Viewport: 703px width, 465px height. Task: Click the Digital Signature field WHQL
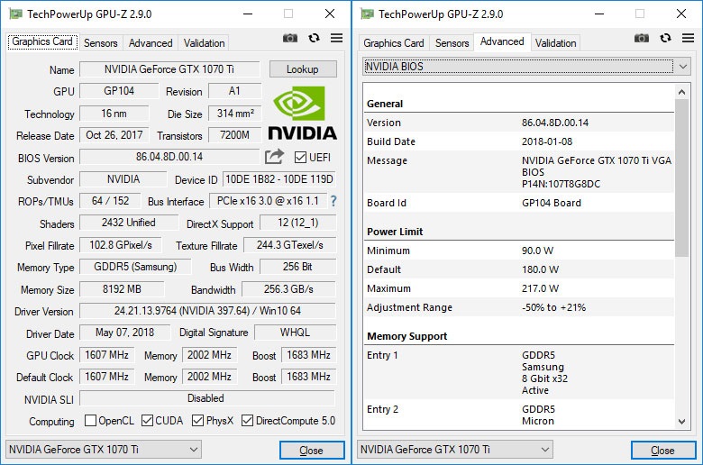[295, 333]
